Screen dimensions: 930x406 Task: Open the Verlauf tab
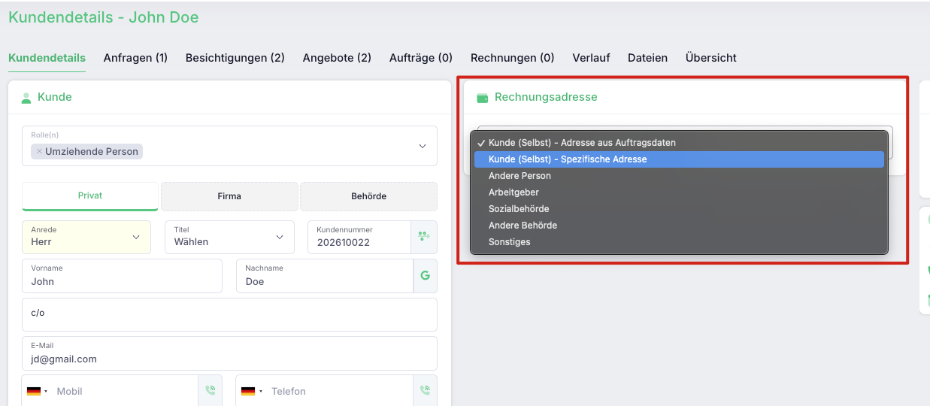[x=591, y=58]
